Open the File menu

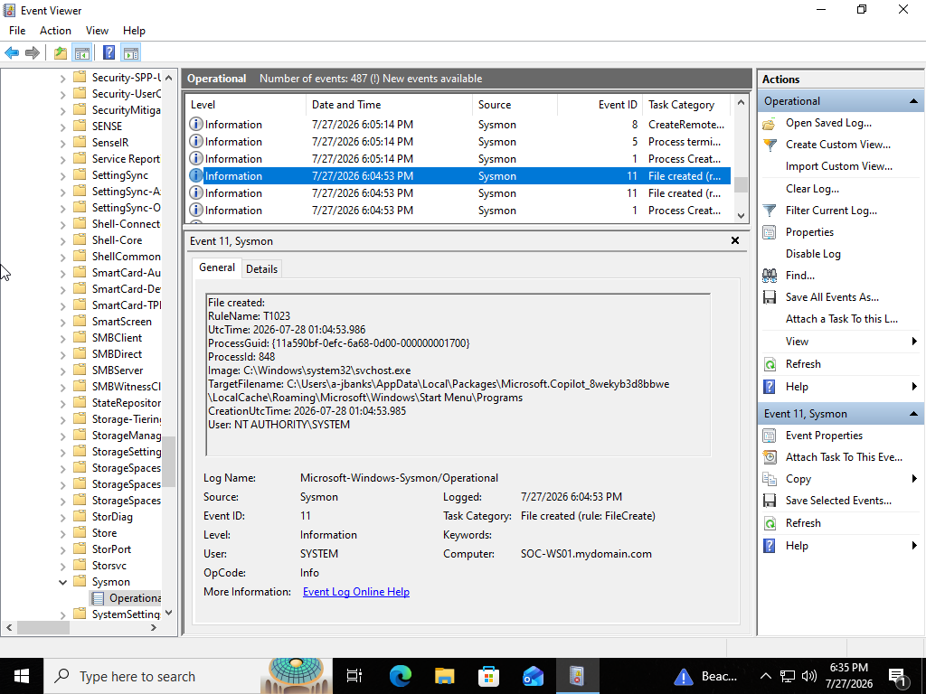click(x=17, y=31)
